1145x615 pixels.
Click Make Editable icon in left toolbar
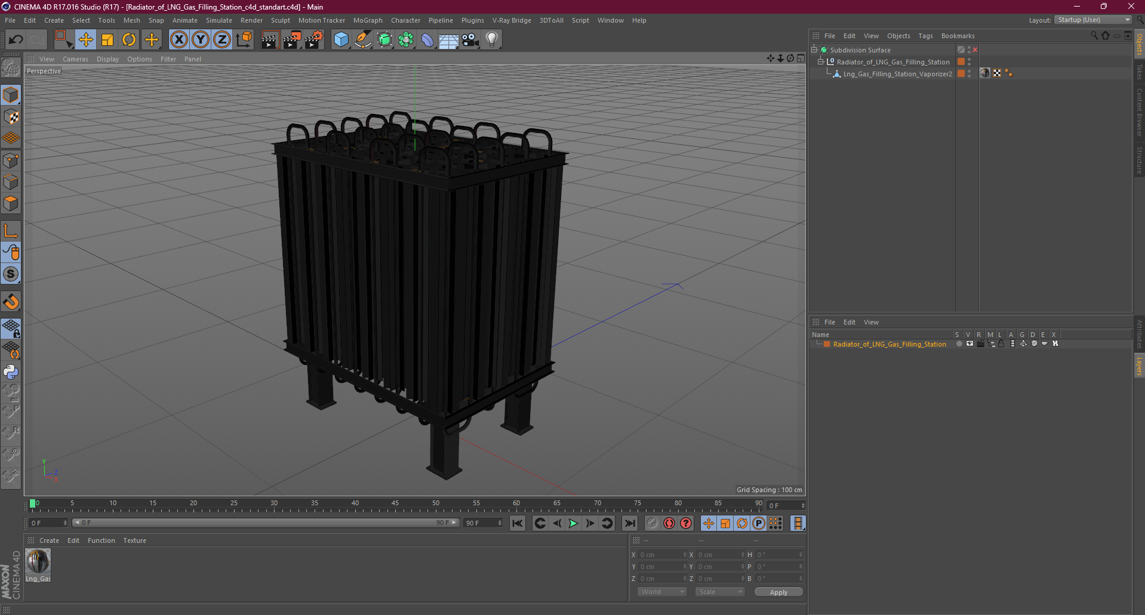pyautogui.click(x=11, y=69)
